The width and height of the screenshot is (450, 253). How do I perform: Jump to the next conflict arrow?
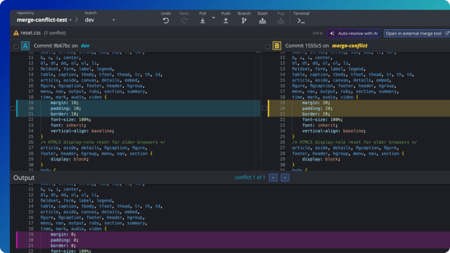click(x=285, y=177)
